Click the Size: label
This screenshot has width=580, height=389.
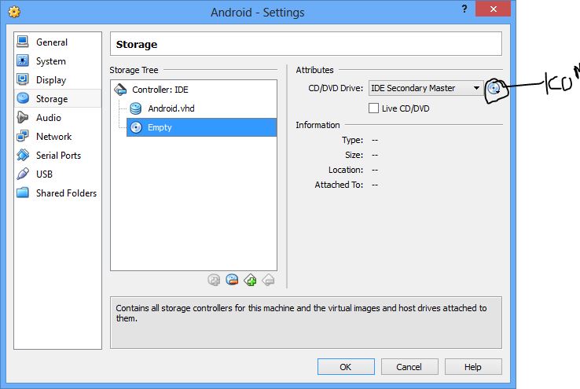[354, 155]
